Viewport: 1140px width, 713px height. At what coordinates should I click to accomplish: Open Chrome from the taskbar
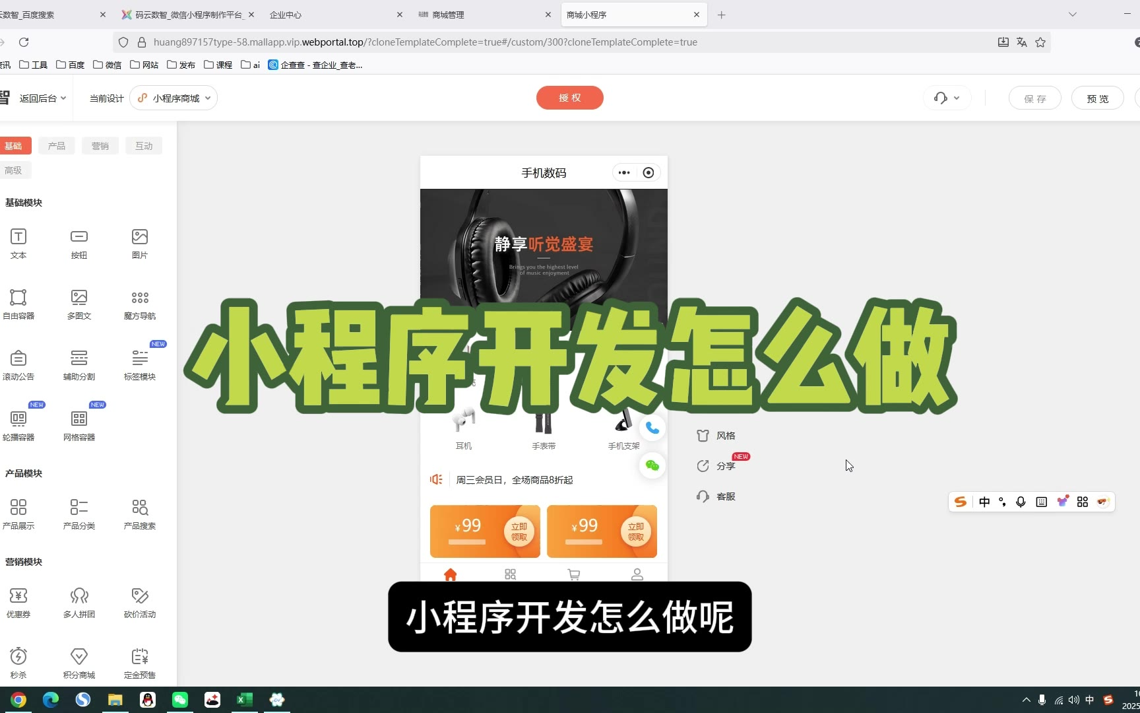click(x=18, y=700)
